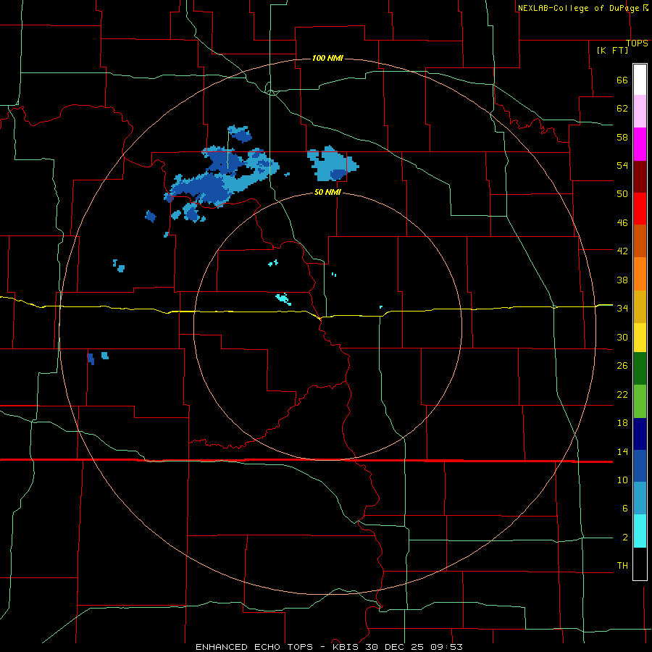This screenshot has width=652, height=652.
Task: Click the cyan legend color segment
Action: tap(640, 531)
